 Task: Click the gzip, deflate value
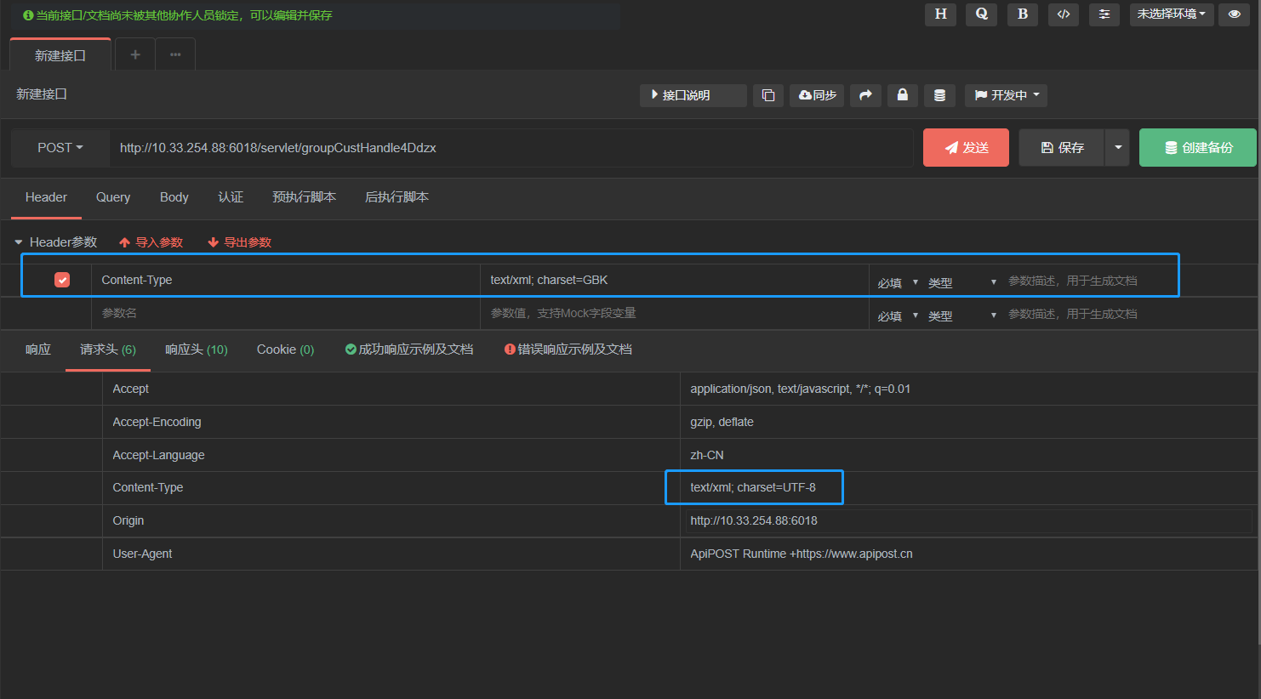tap(722, 422)
